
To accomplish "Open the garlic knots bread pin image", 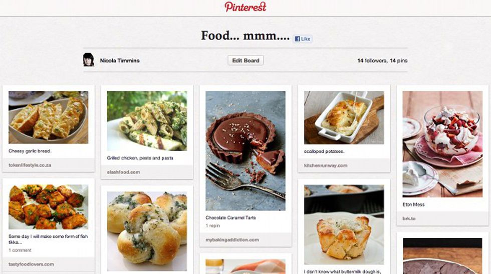I will point(147,231).
